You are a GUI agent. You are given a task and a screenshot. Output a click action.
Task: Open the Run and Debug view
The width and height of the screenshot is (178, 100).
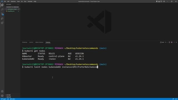click(2, 18)
